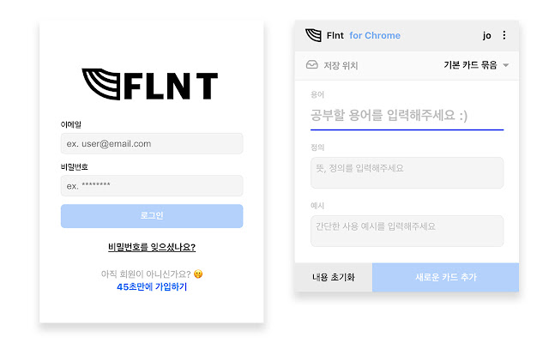Open the jo user account menu
This screenshot has height=343, width=549.
[x=487, y=35]
